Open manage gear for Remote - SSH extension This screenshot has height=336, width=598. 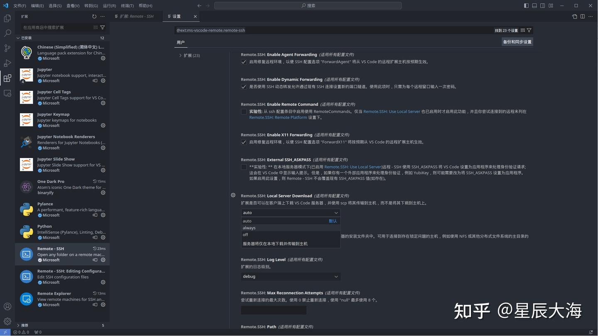coord(103,260)
